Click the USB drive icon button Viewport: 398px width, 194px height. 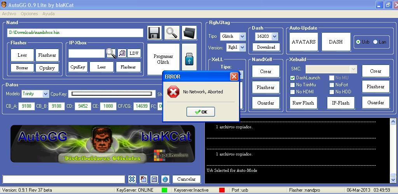coord(189,59)
